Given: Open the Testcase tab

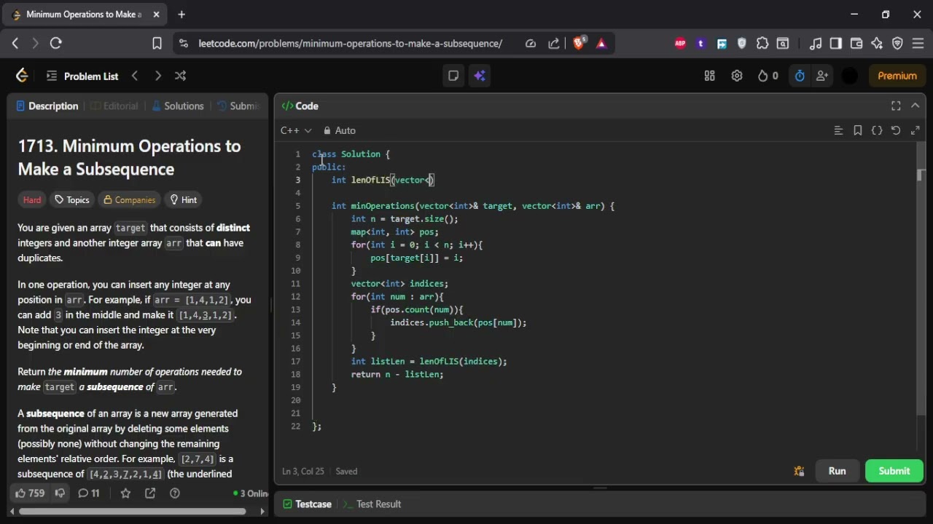Looking at the screenshot, I should pos(307,504).
